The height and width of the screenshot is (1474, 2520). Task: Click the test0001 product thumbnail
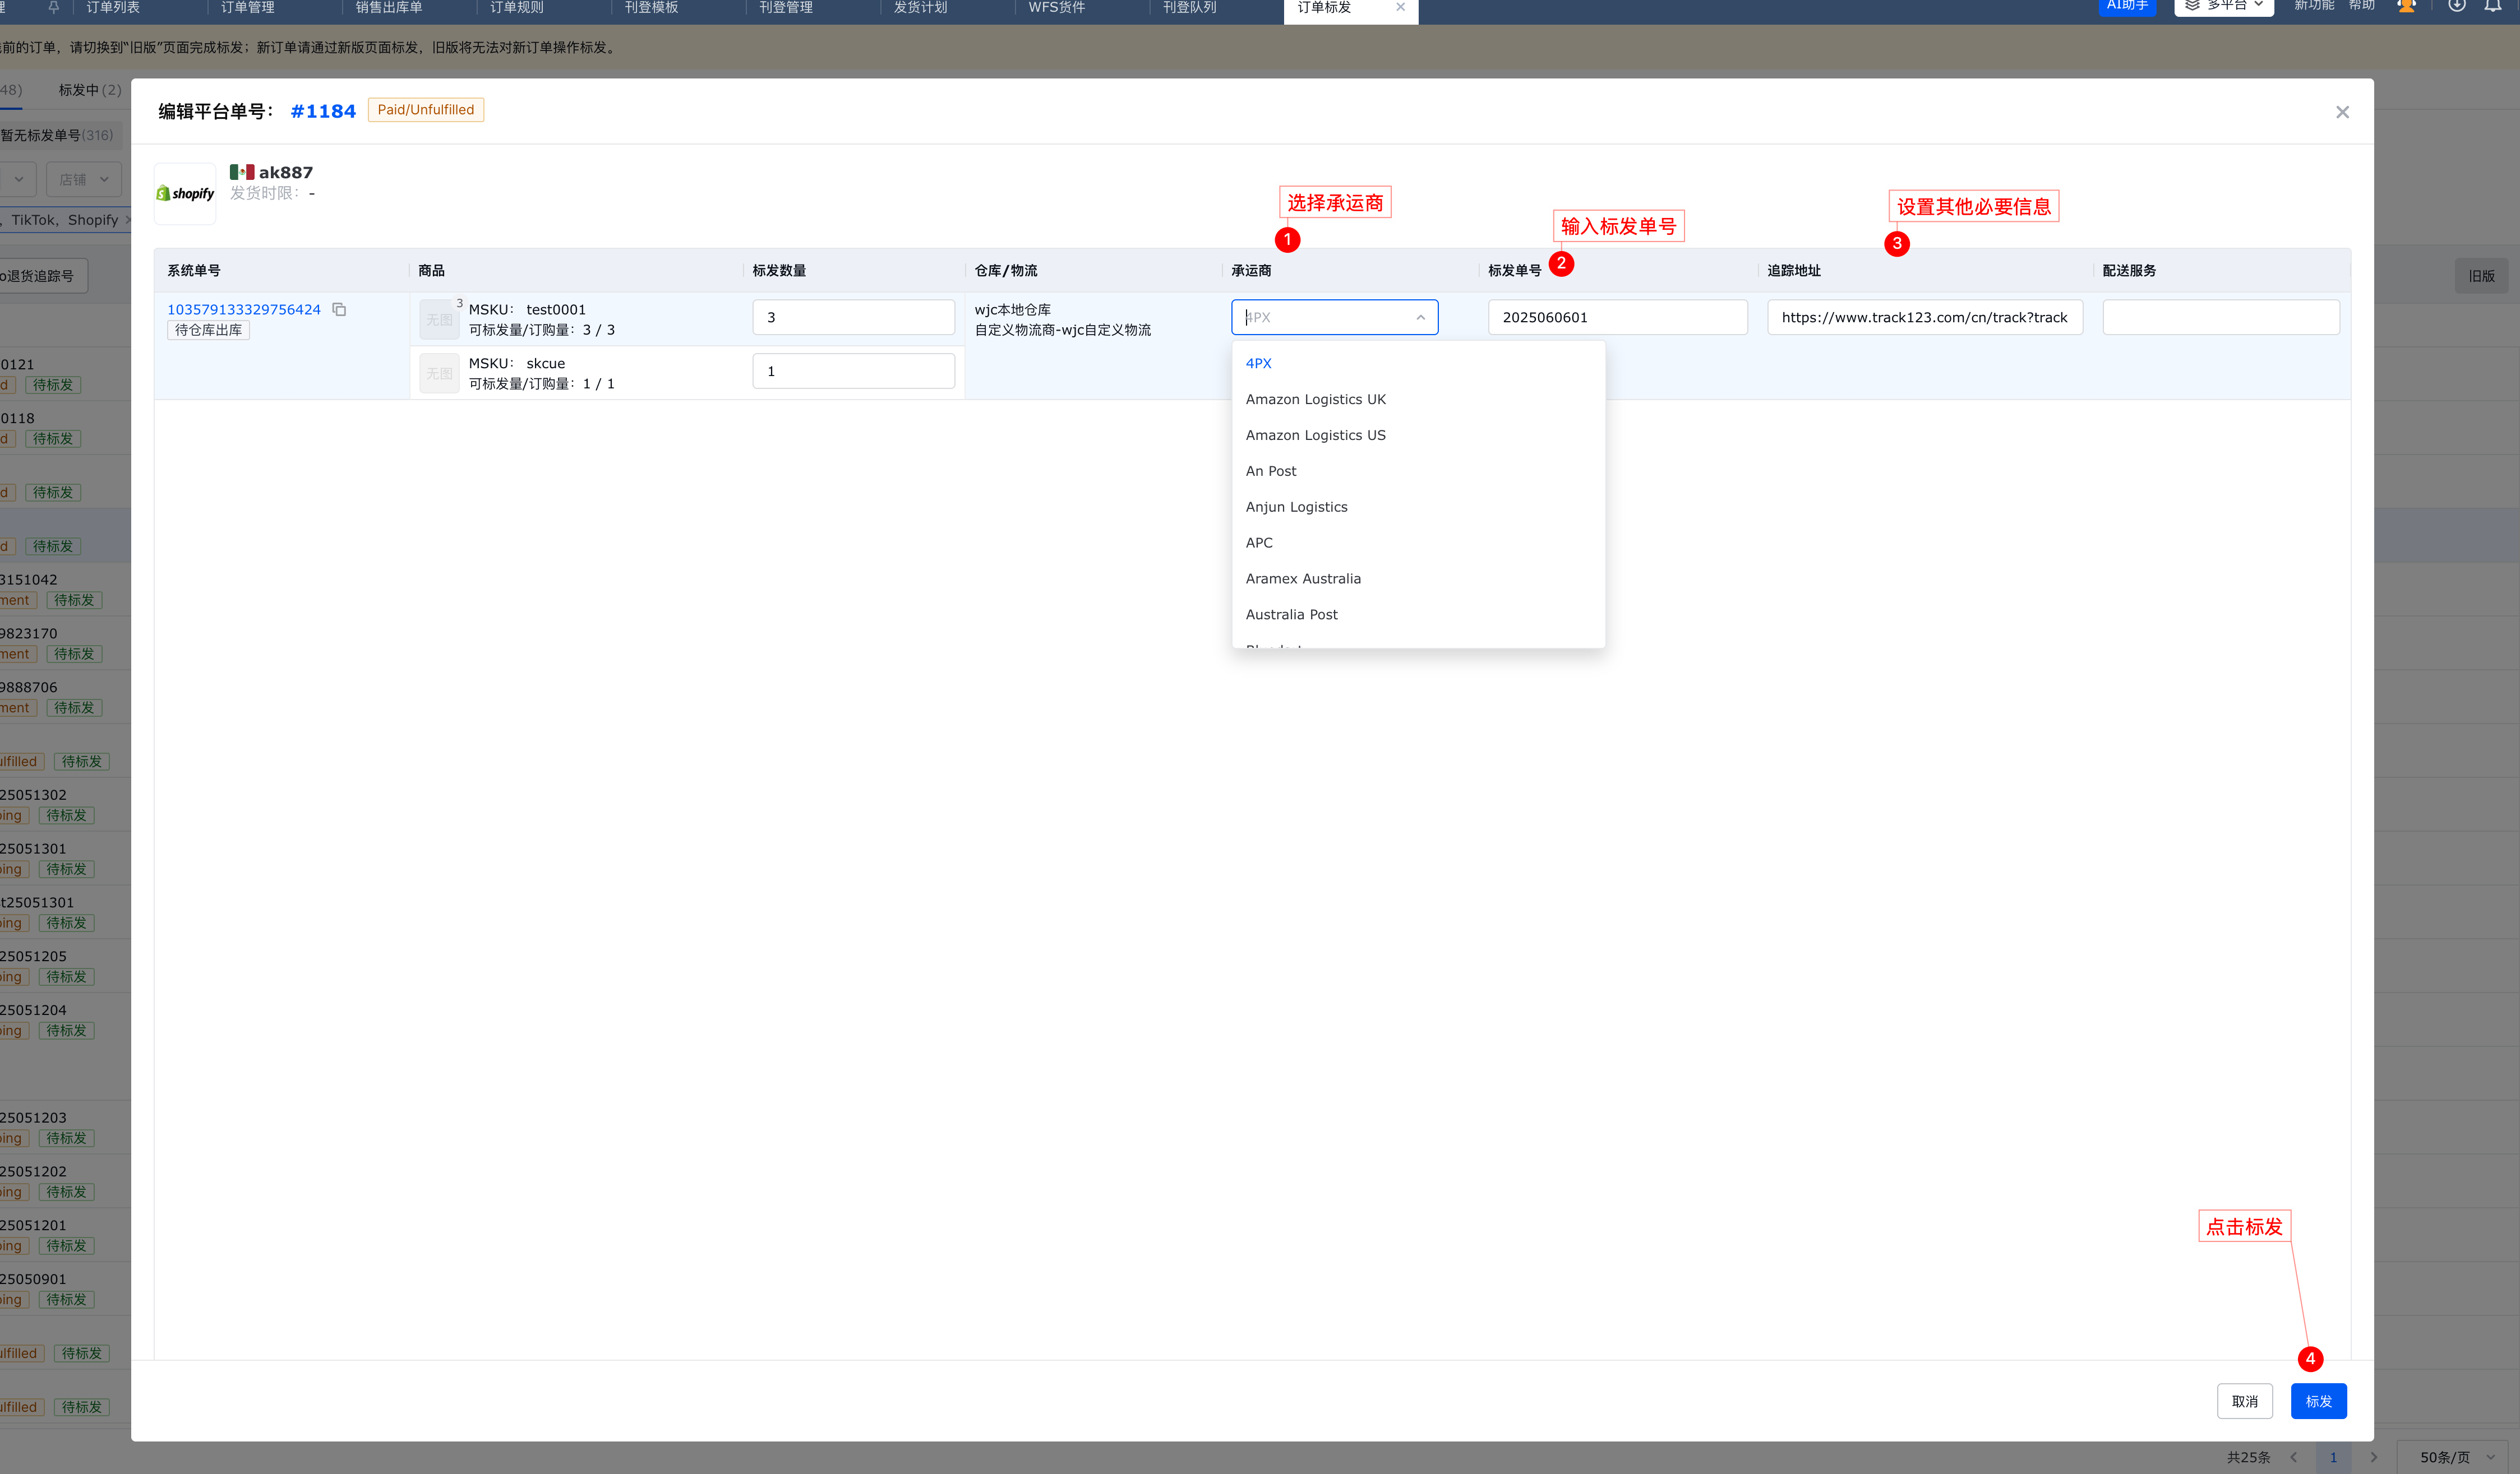pos(439,319)
